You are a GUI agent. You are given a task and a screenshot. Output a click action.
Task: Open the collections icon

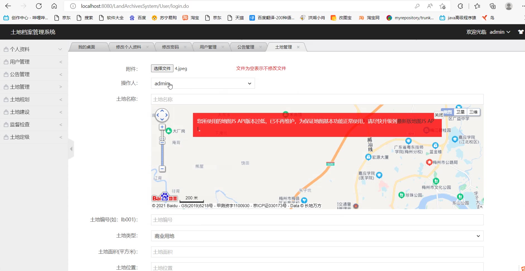tap(493, 6)
